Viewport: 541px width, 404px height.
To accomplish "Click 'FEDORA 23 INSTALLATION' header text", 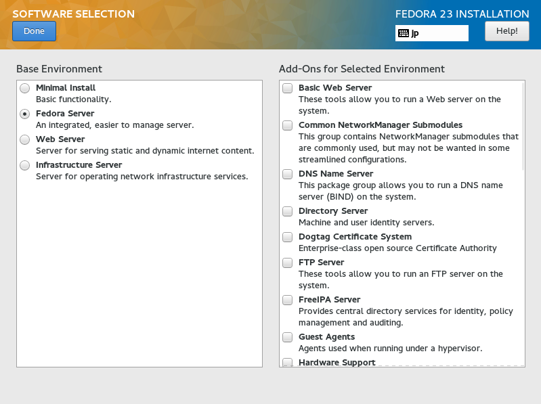I will coord(462,14).
